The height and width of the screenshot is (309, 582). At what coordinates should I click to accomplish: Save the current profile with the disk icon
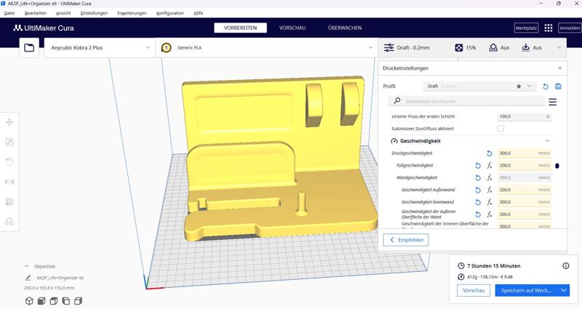tap(558, 87)
